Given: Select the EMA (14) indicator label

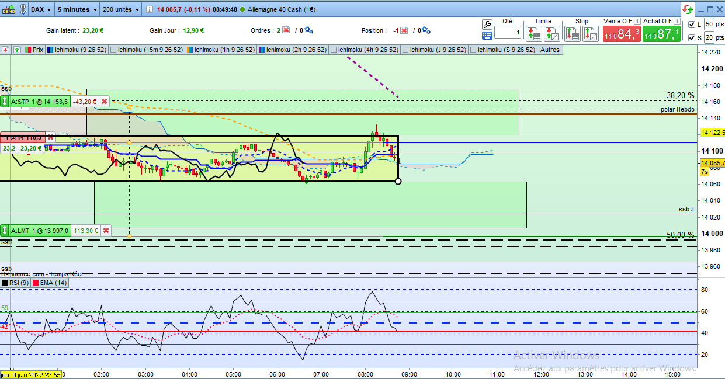Looking at the screenshot, I should tap(49, 283).
